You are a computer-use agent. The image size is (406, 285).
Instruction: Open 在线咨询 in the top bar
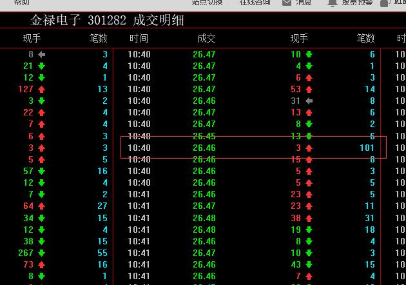click(x=255, y=3)
